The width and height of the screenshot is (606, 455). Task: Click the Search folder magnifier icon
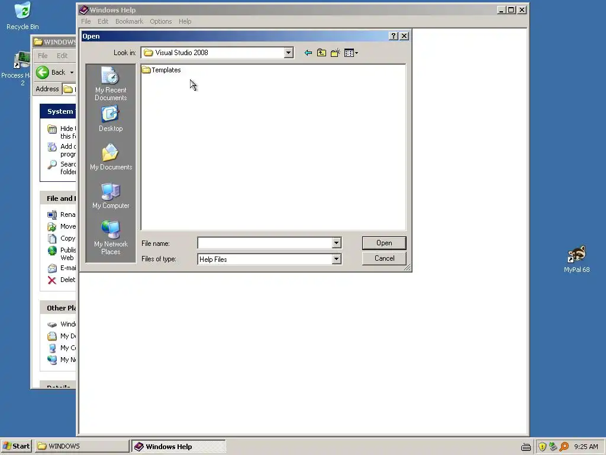pos(52,165)
